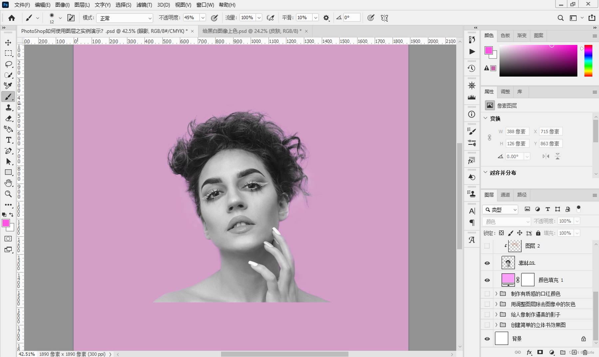Toggle Quick Mask mode icon
This screenshot has width=599, height=357.
[x=8, y=239]
